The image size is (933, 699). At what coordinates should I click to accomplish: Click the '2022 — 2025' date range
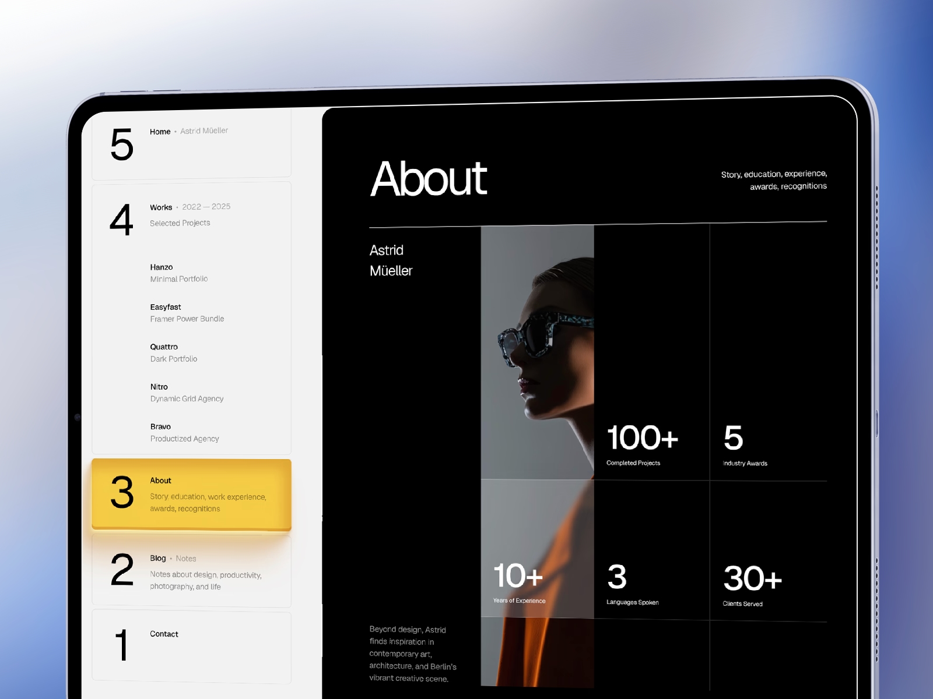click(x=206, y=207)
